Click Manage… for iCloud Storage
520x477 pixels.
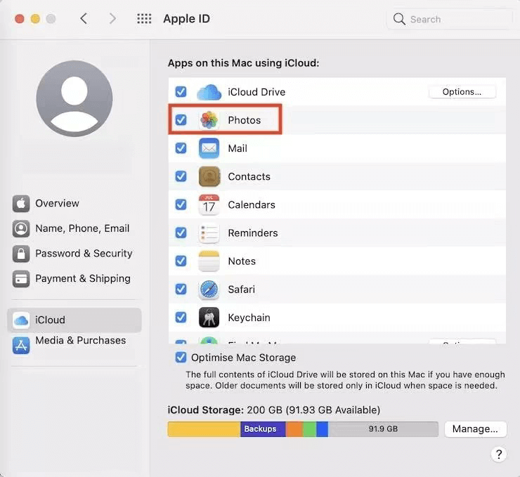(475, 429)
